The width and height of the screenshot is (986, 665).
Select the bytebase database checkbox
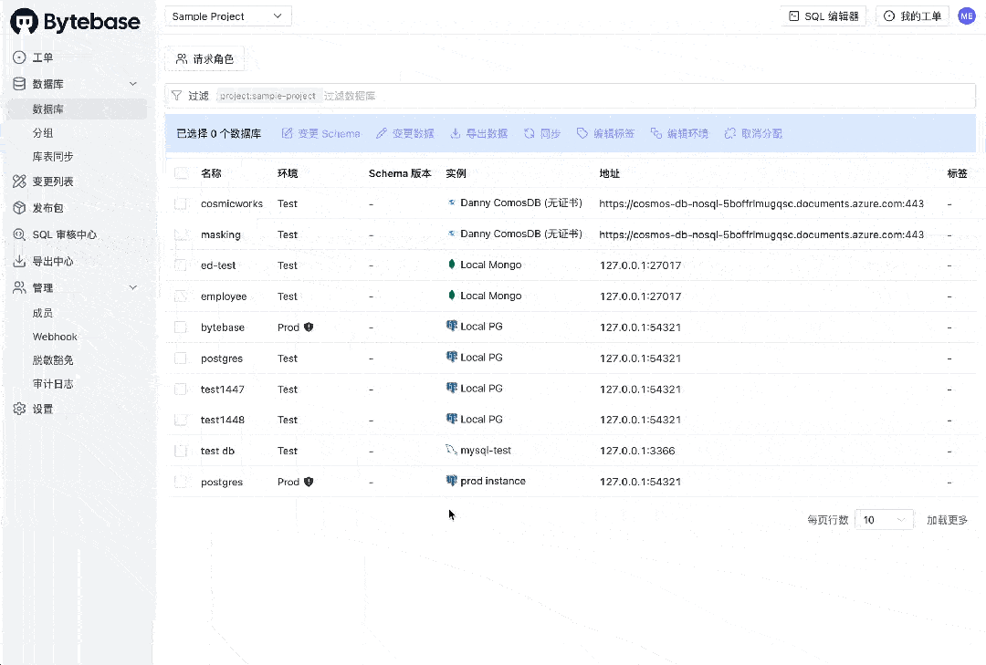click(181, 327)
